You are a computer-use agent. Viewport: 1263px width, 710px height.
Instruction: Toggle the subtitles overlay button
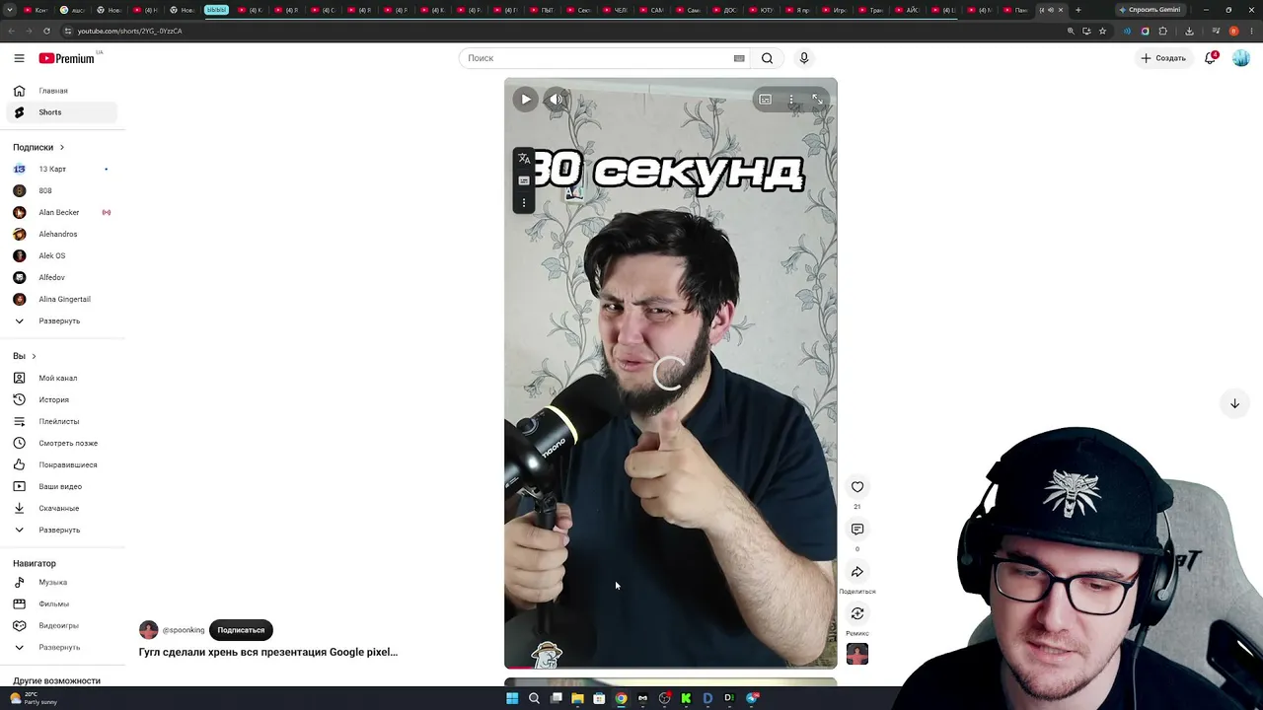524,180
